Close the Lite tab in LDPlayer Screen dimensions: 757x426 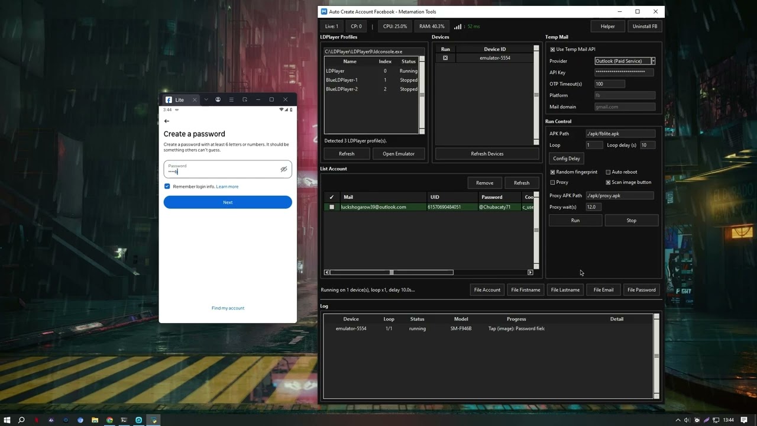pyautogui.click(x=195, y=100)
